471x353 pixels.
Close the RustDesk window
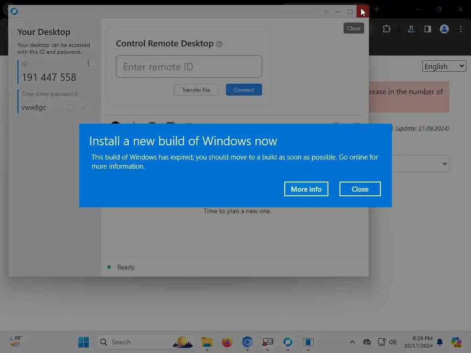click(363, 11)
